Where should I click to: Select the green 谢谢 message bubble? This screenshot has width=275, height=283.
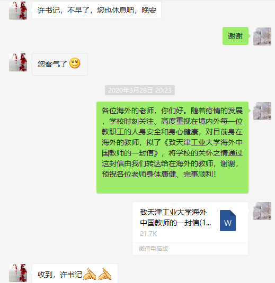point(235,36)
